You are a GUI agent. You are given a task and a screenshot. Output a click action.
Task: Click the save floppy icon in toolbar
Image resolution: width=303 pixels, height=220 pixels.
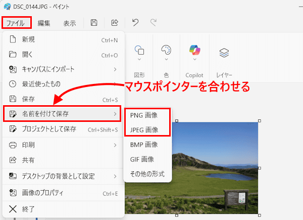point(94,23)
